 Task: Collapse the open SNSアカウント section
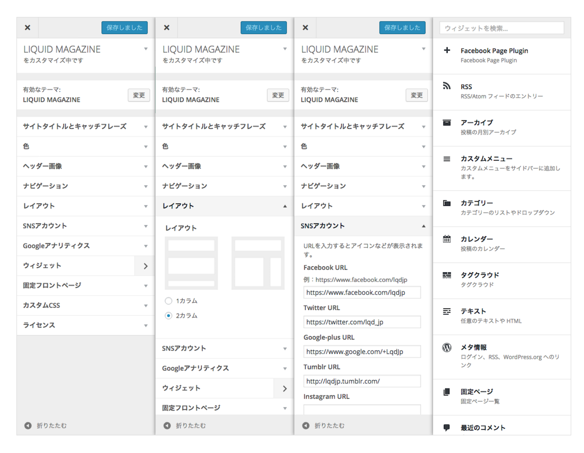(x=363, y=226)
